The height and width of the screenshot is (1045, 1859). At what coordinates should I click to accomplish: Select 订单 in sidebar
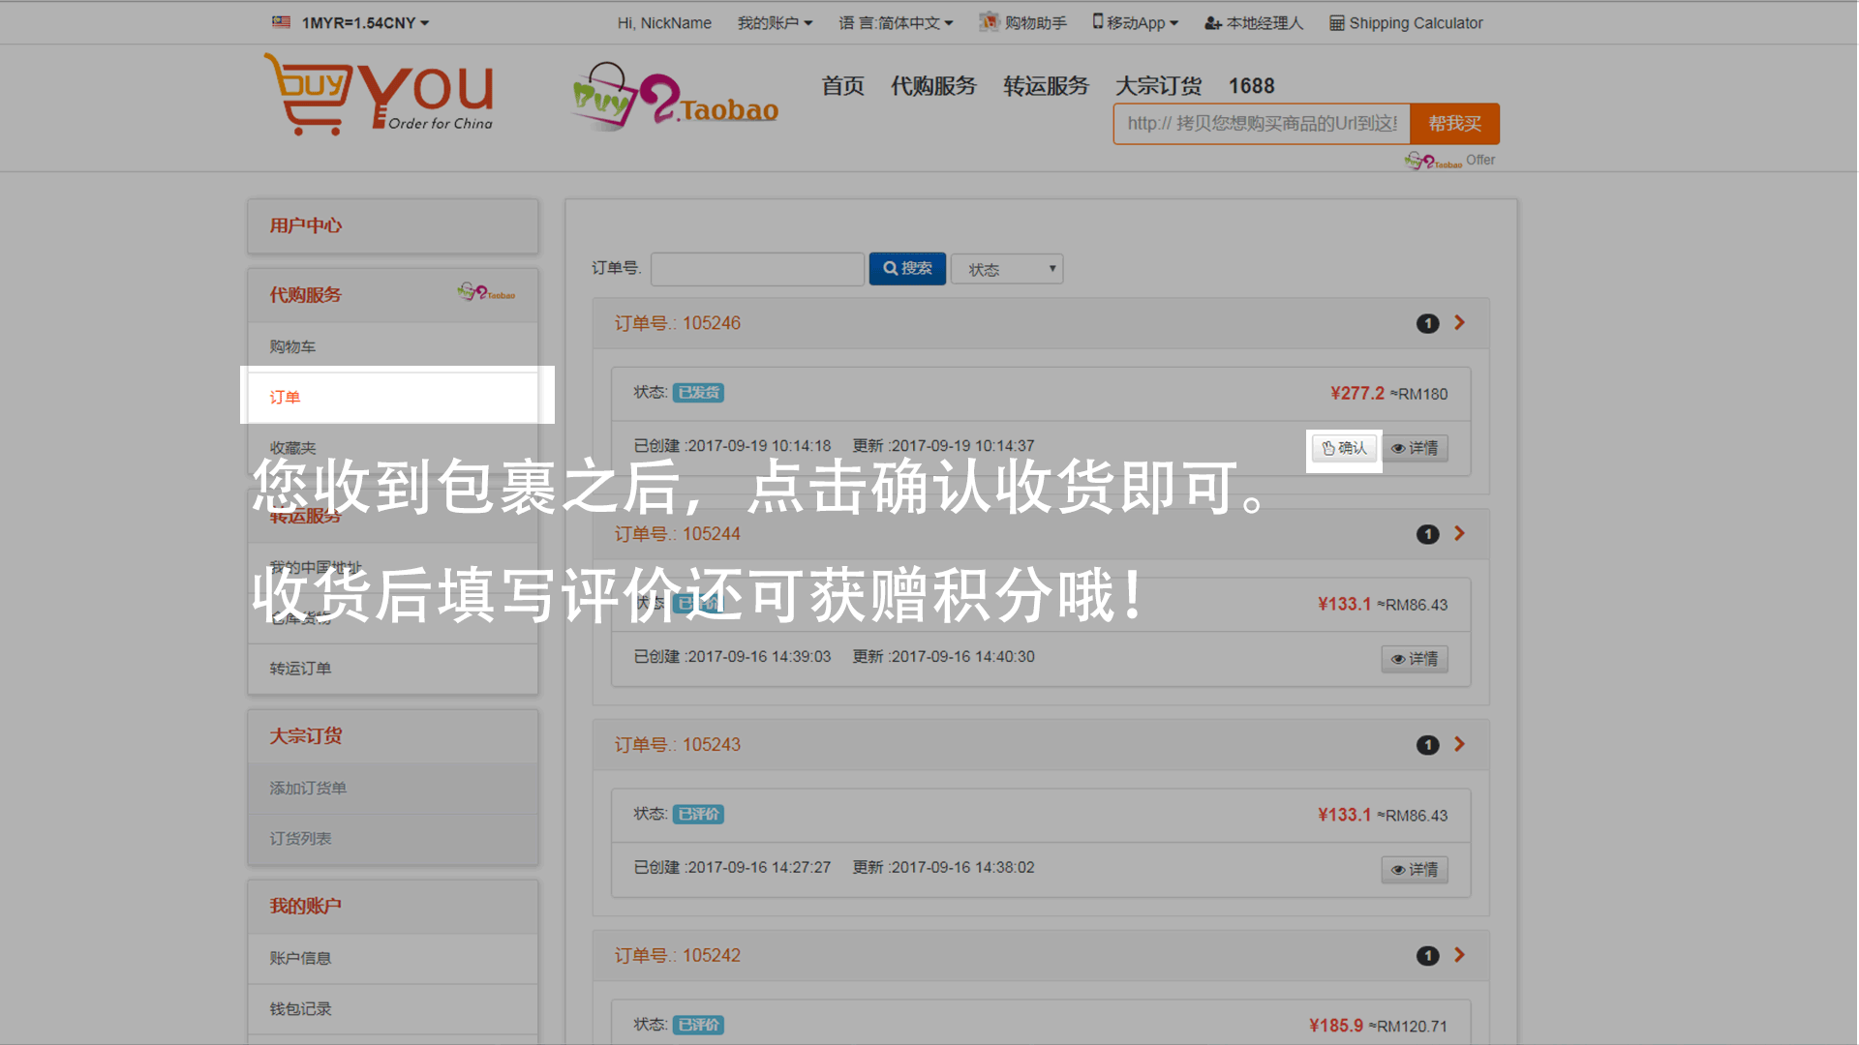coord(392,397)
